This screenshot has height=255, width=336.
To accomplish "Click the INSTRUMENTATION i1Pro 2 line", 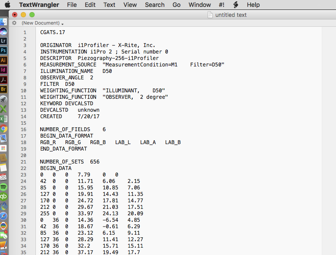I will (104, 52).
